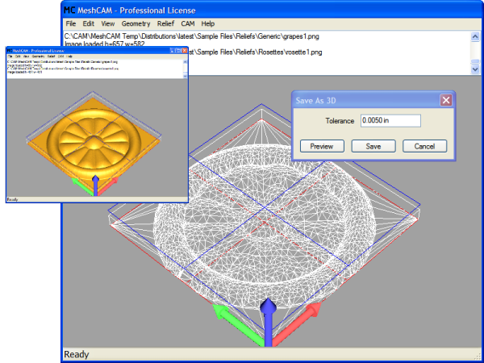Open the Geometry menu
The width and height of the screenshot is (484, 363).
pos(136,23)
